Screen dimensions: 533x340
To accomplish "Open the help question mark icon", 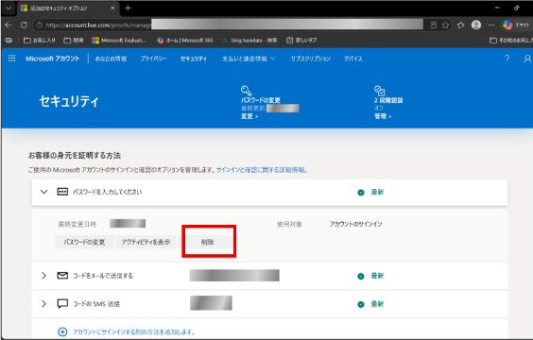I will point(507,59).
